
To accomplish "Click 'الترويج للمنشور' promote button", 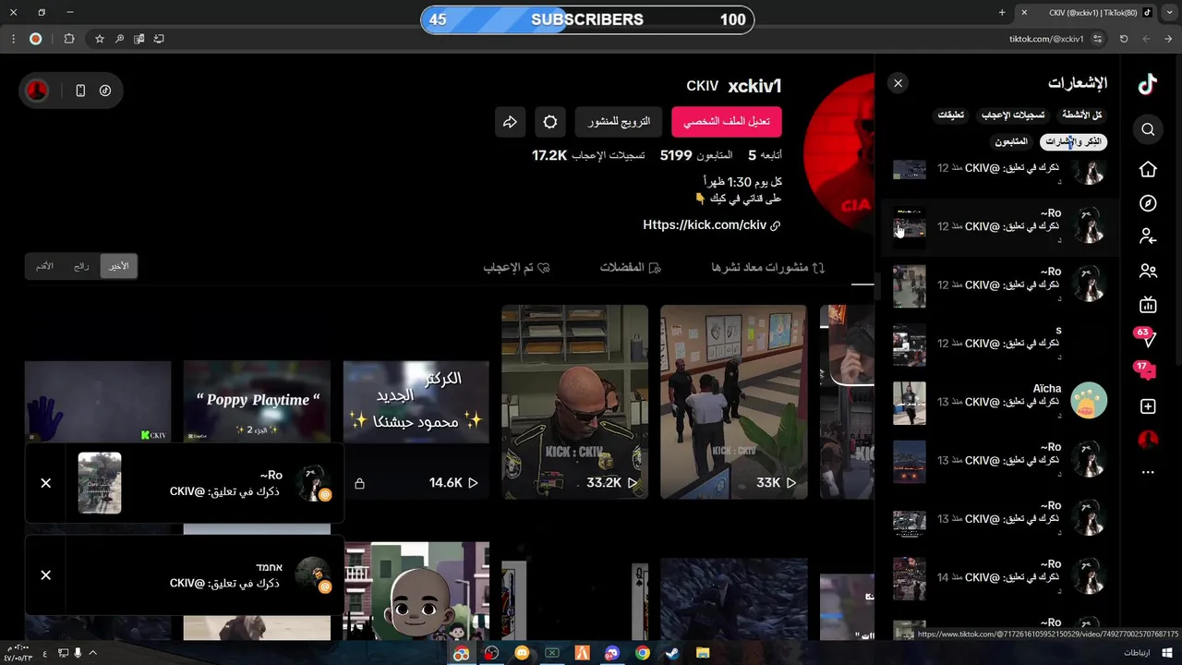I will (x=619, y=122).
